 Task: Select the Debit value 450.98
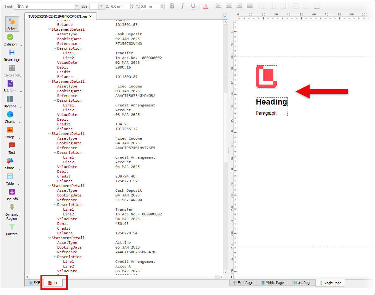click(122, 224)
